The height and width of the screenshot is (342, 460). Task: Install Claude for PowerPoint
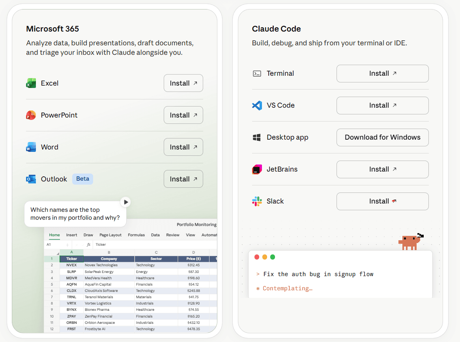(183, 115)
